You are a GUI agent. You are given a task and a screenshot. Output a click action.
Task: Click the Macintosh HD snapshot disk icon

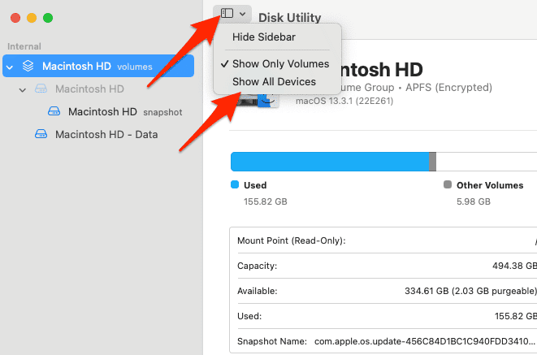(54, 111)
